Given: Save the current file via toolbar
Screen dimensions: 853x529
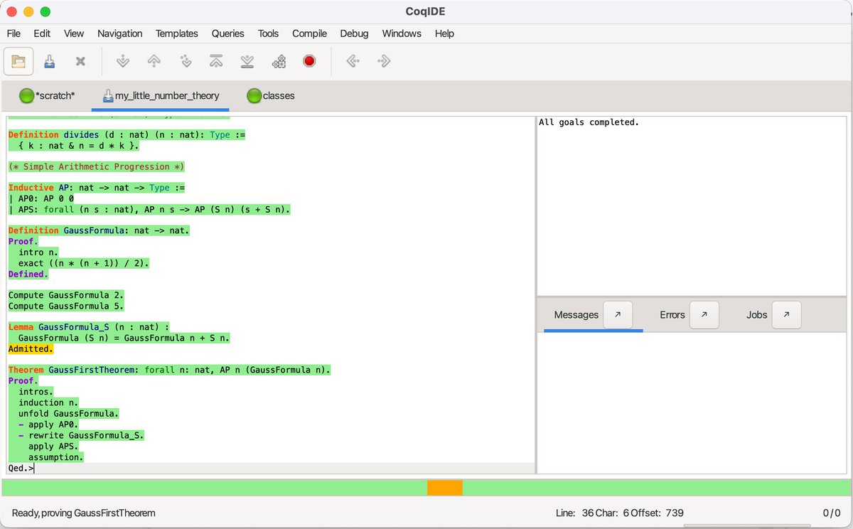Looking at the screenshot, I should pyautogui.click(x=50, y=61).
